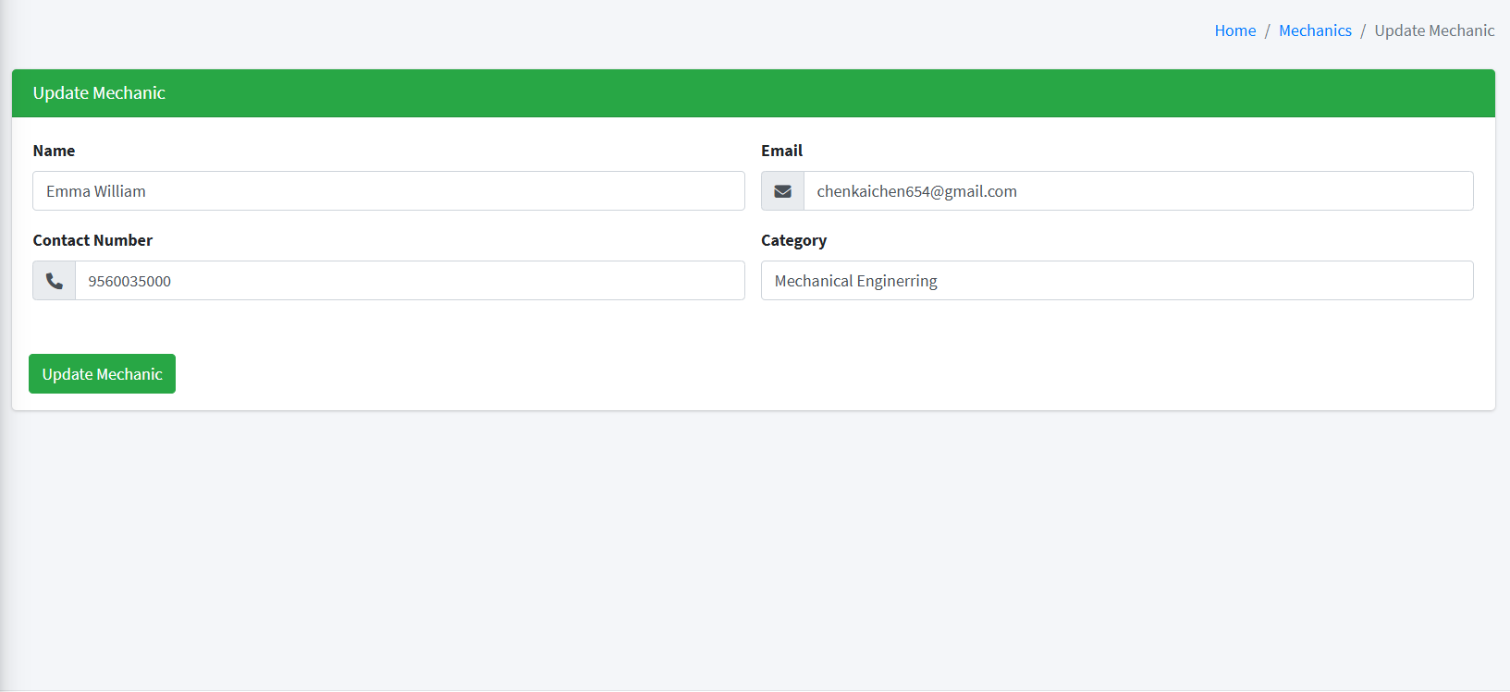Click the Update Mechanic card header title
1510x692 pixels.
pyautogui.click(x=99, y=93)
